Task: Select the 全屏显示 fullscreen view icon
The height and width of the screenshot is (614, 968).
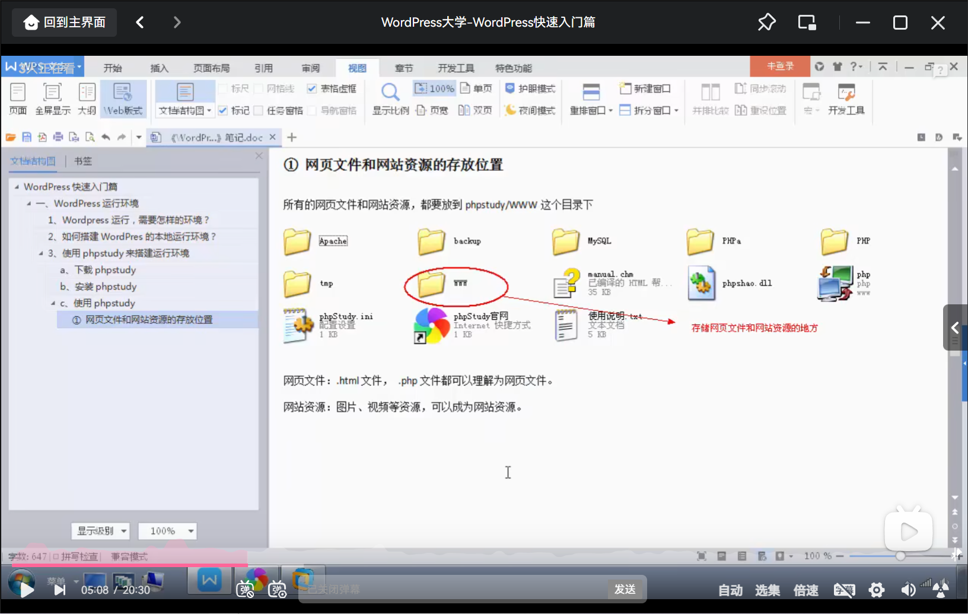Action: (x=53, y=98)
